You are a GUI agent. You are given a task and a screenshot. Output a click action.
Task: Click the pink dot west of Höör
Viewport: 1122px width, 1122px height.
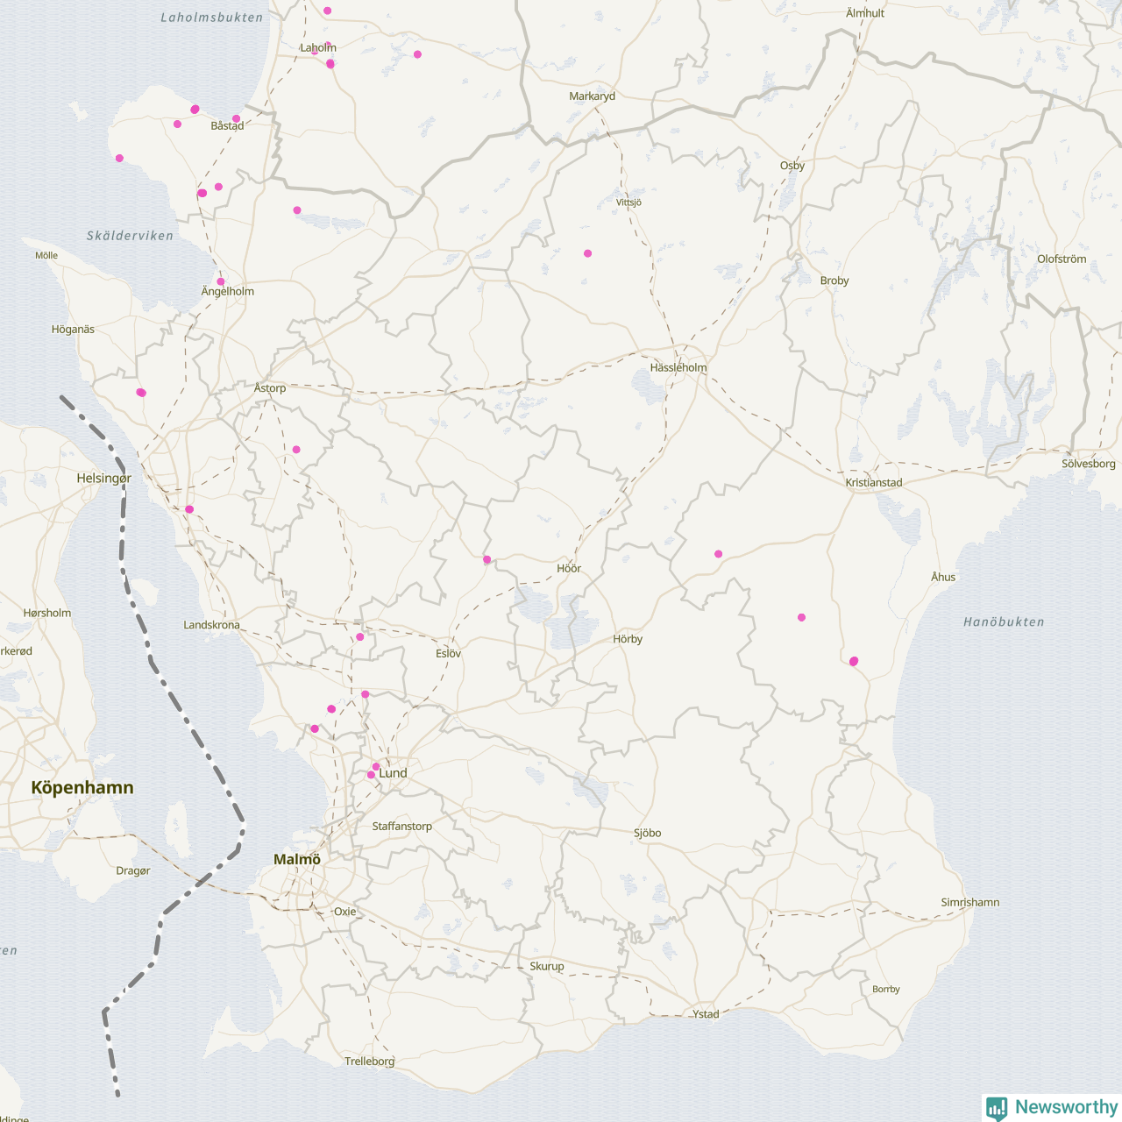(x=487, y=559)
